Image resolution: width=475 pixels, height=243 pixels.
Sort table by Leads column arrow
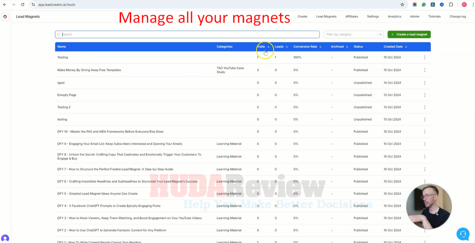click(287, 47)
